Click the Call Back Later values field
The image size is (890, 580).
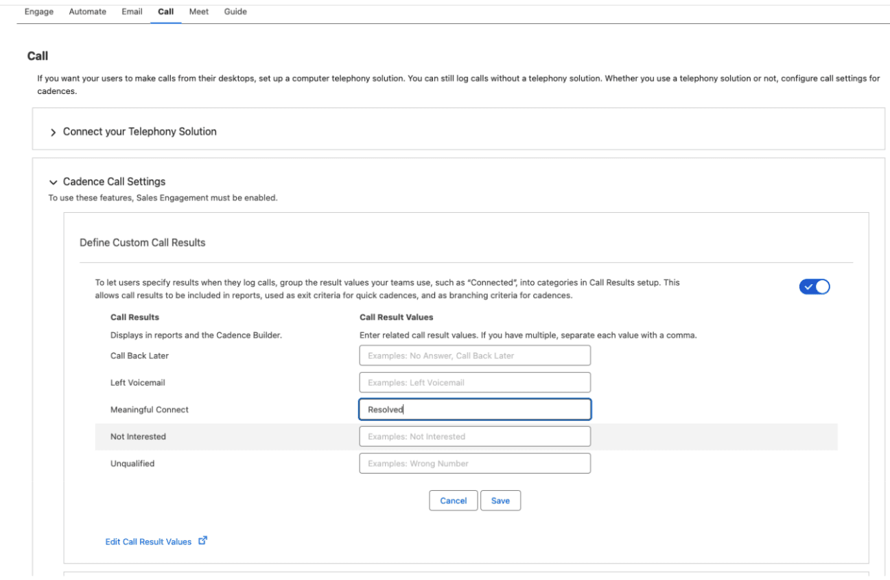474,356
